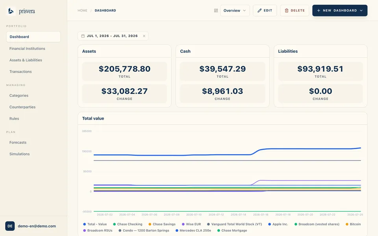Toggle Vanguard Total World Stock legend
The image size is (378, 236).
point(234,224)
